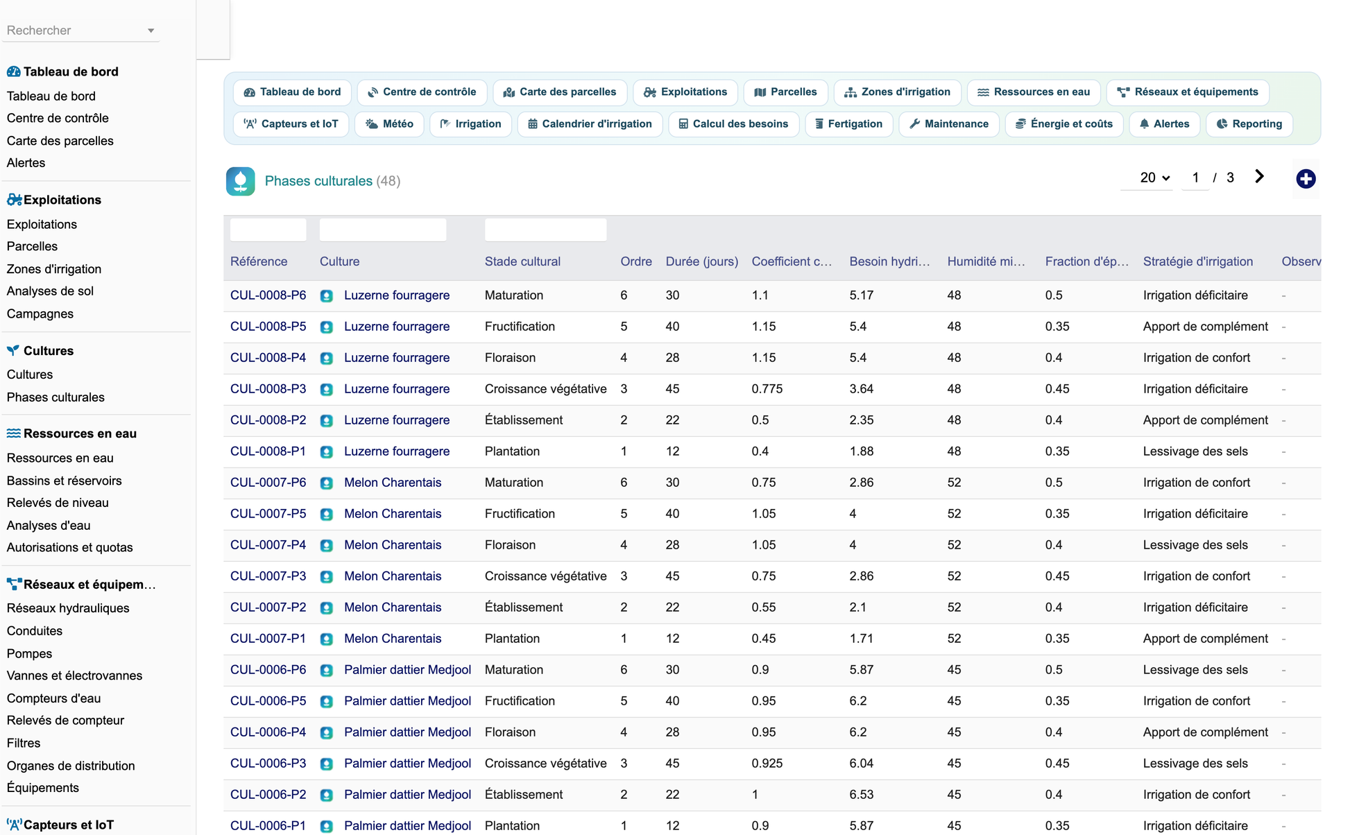Open Bassins et réservoirs in sidebar
Image resolution: width=1350 pixels, height=835 pixels.
point(64,481)
